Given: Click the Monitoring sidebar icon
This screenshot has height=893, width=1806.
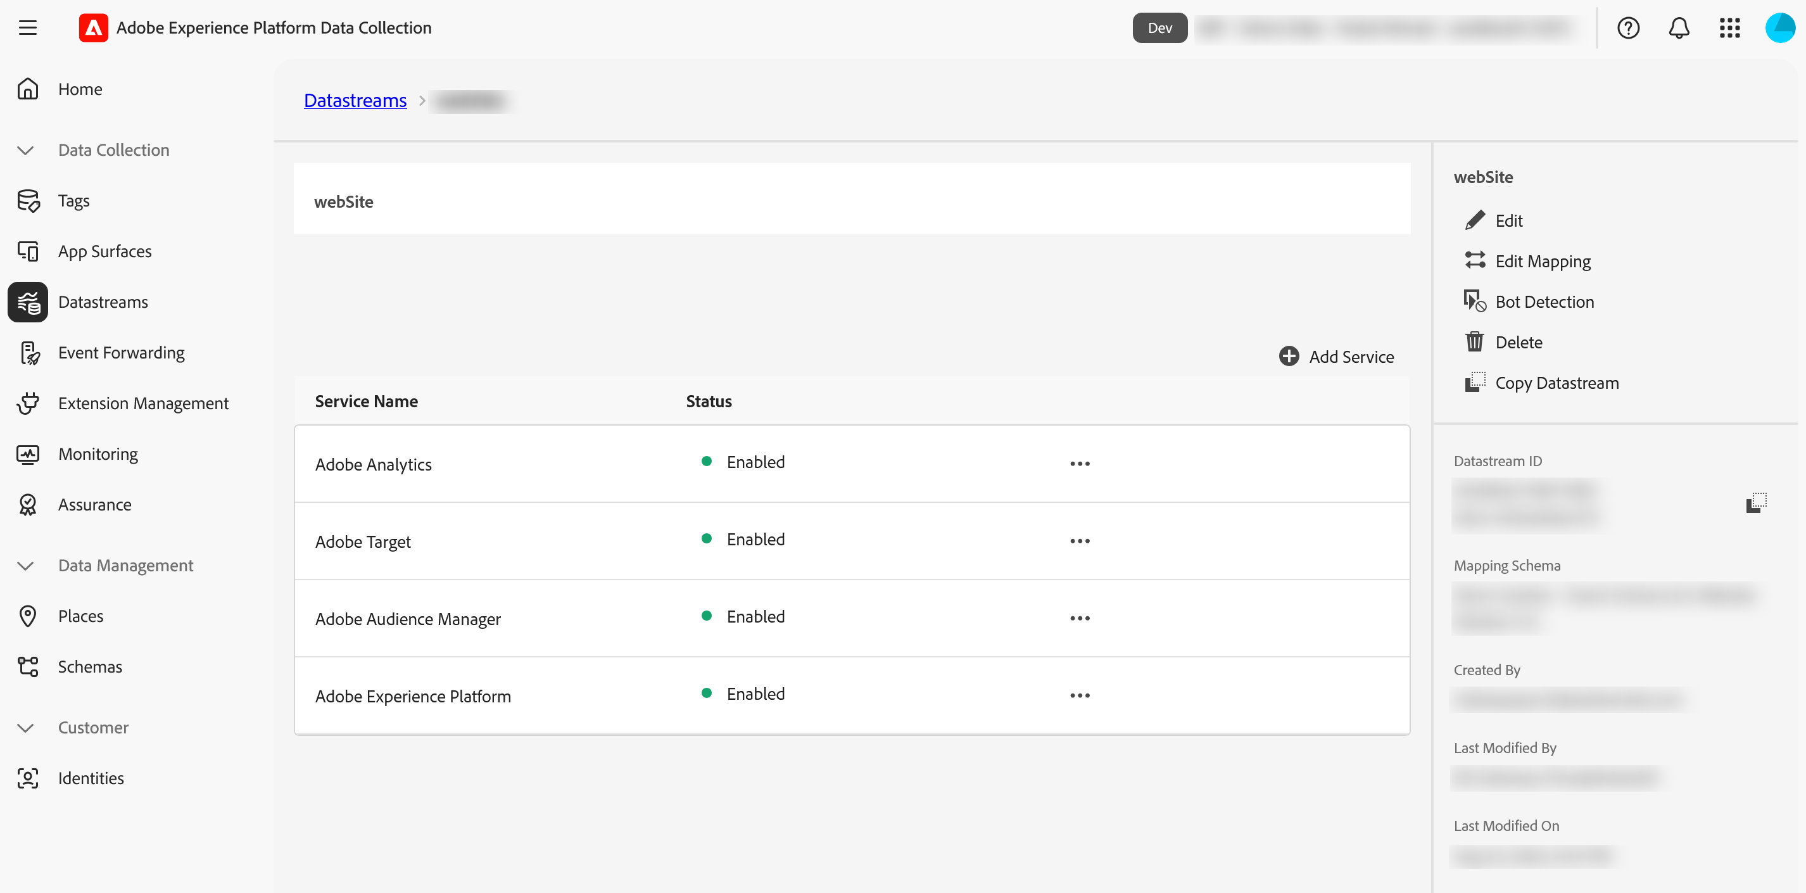Looking at the screenshot, I should point(28,454).
